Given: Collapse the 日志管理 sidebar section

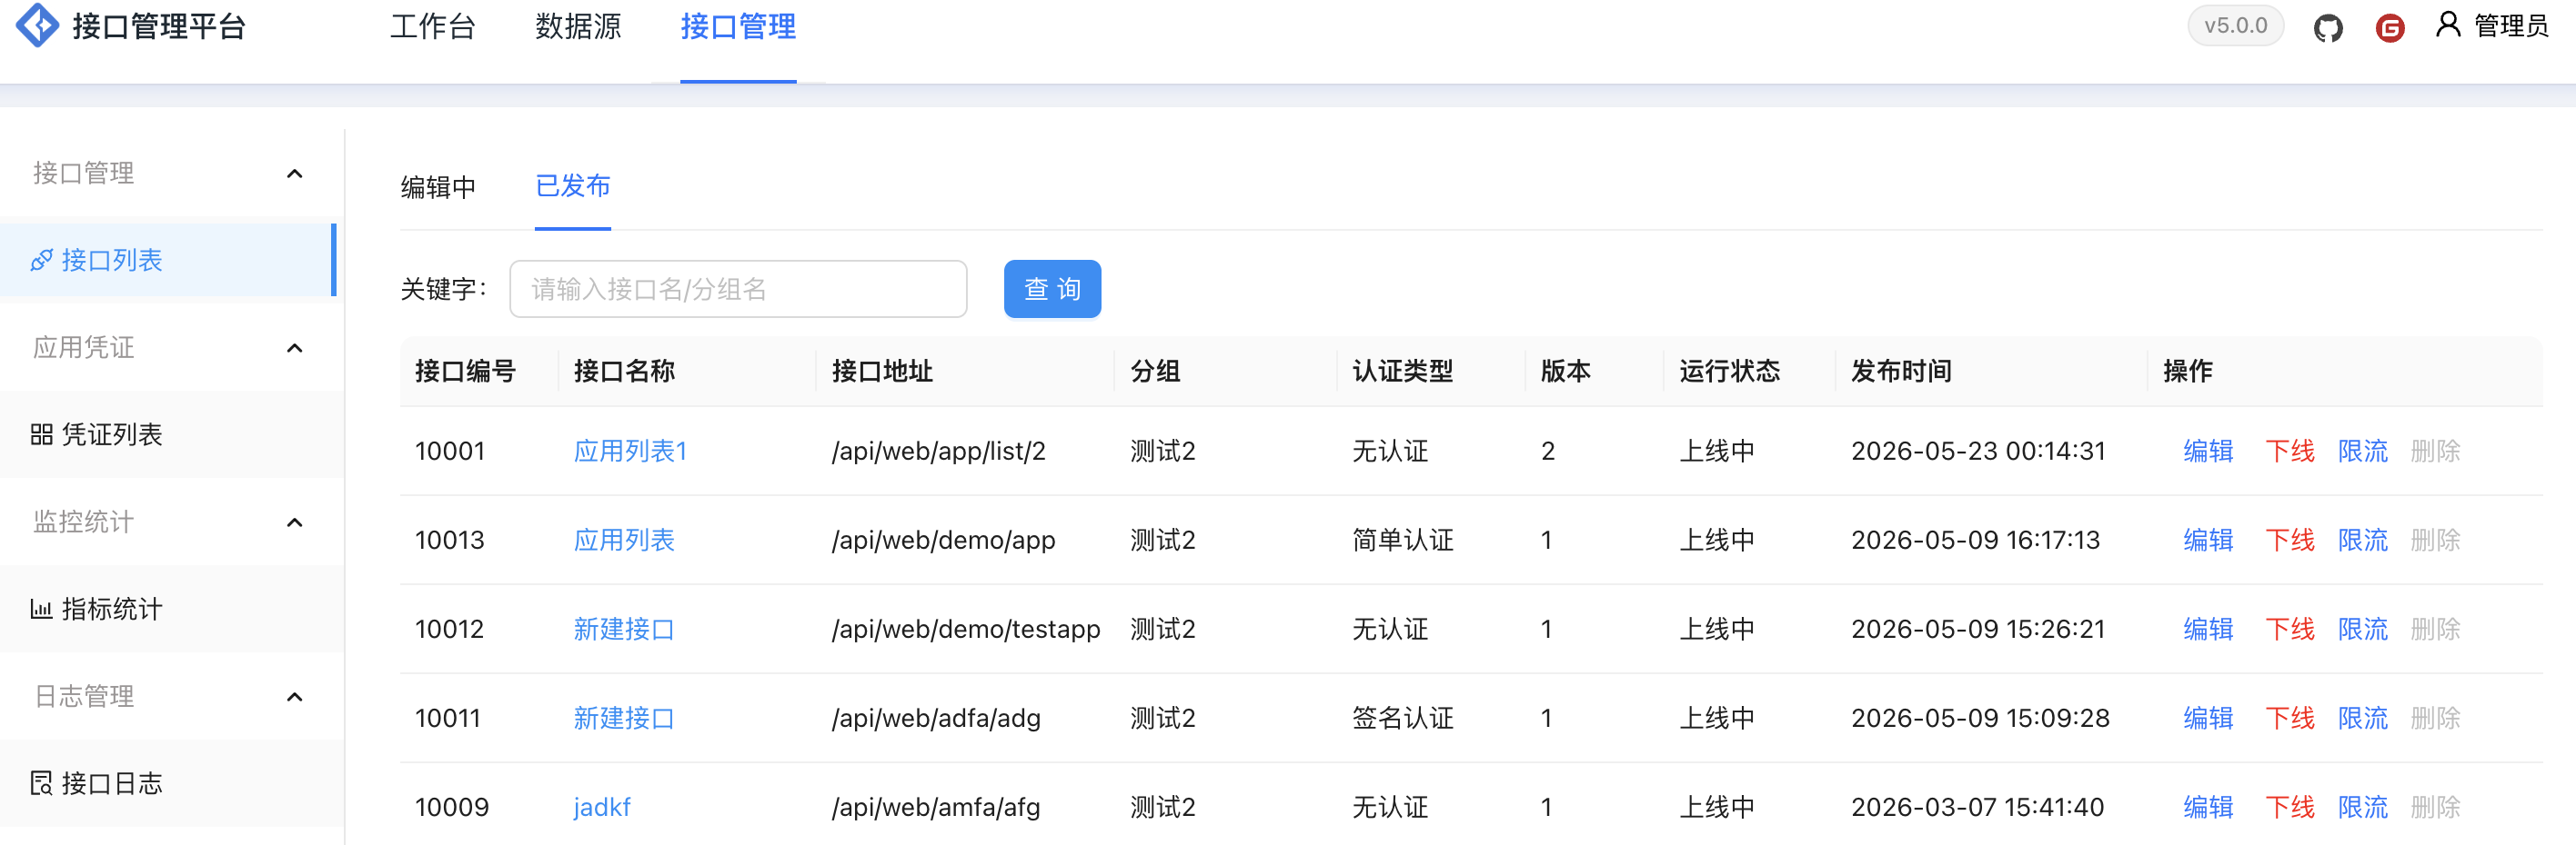Looking at the screenshot, I should click(x=294, y=697).
